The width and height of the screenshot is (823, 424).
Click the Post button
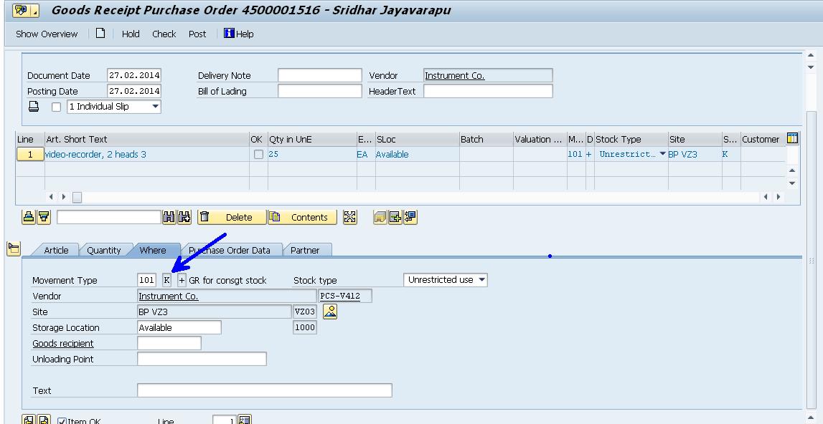click(x=197, y=34)
